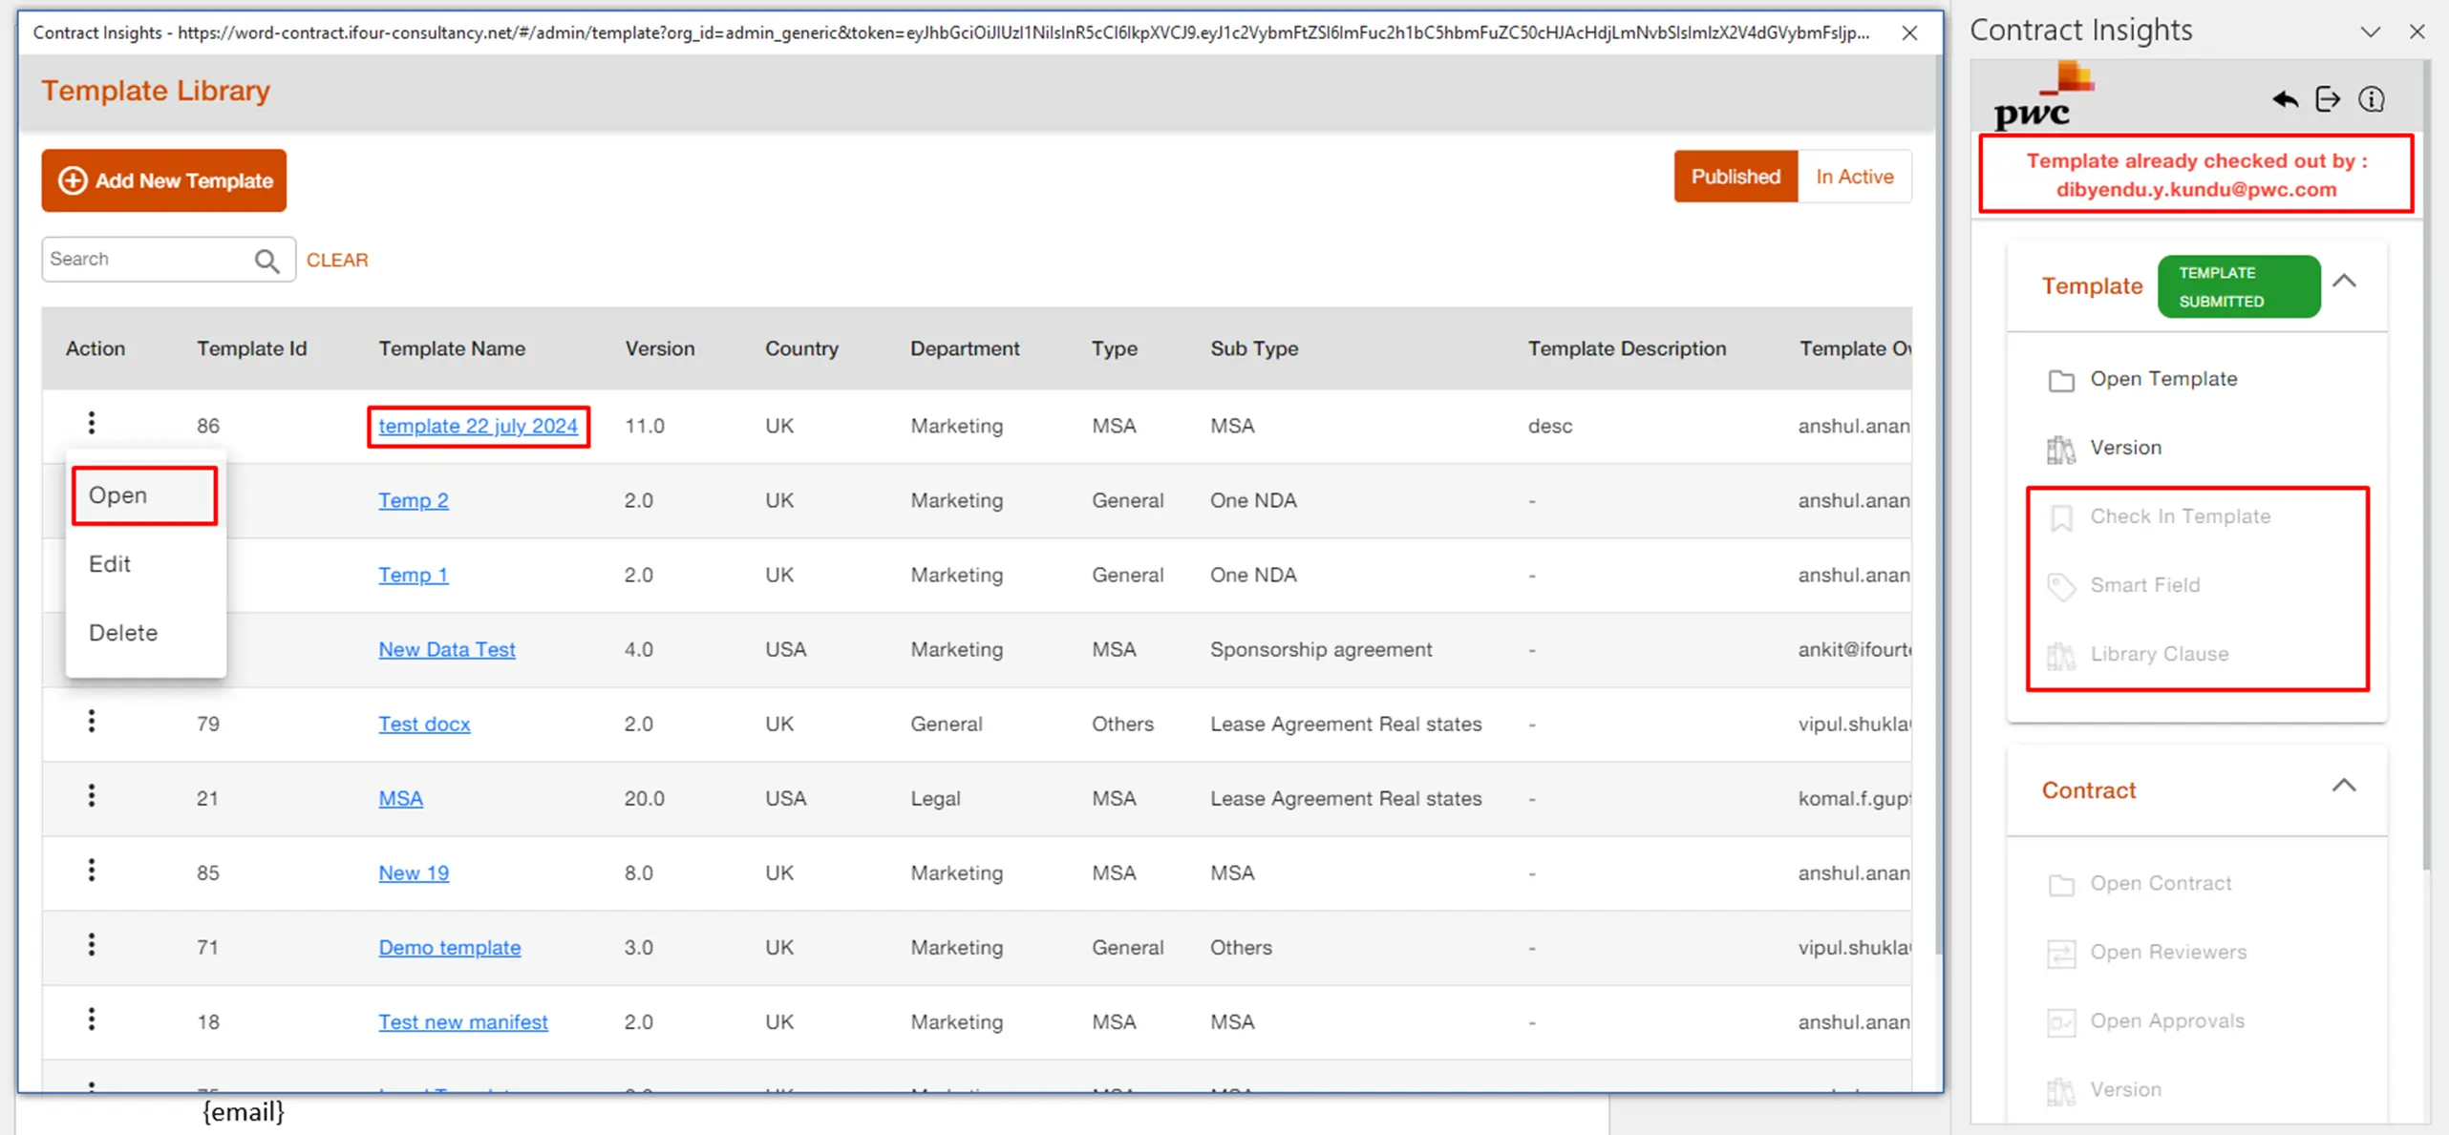Click the Library Clause icon
The width and height of the screenshot is (2449, 1135).
pyautogui.click(x=2061, y=656)
